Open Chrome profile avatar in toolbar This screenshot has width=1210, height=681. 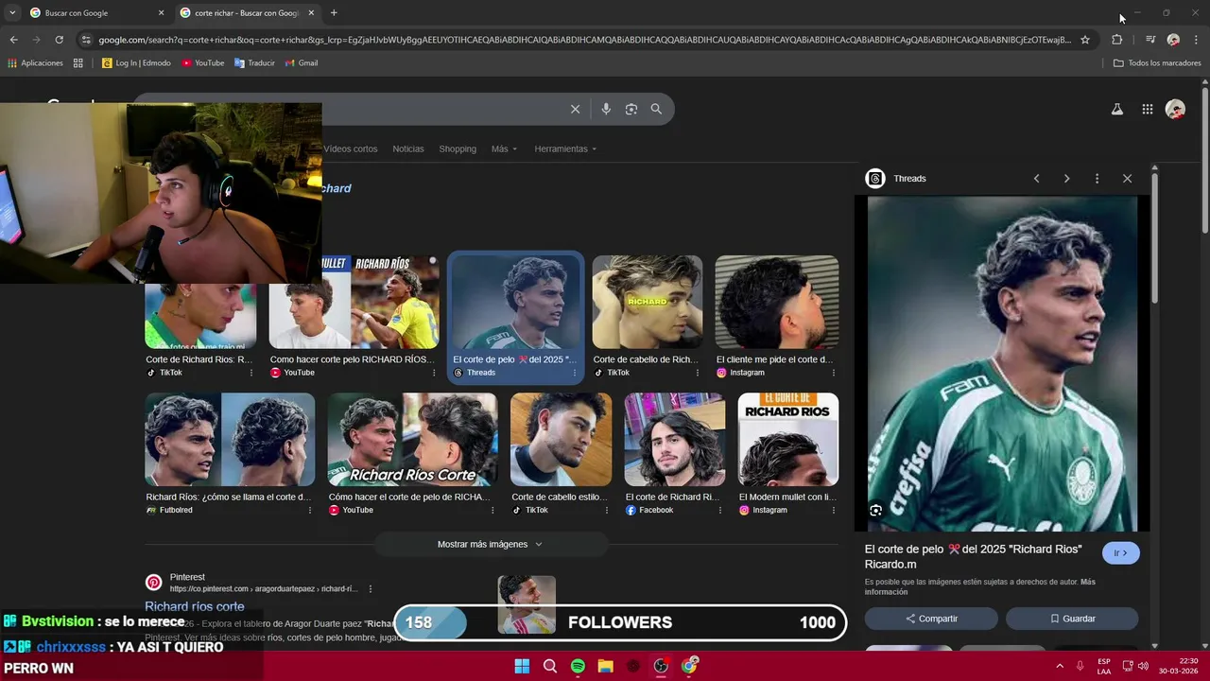[x=1173, y=40]
